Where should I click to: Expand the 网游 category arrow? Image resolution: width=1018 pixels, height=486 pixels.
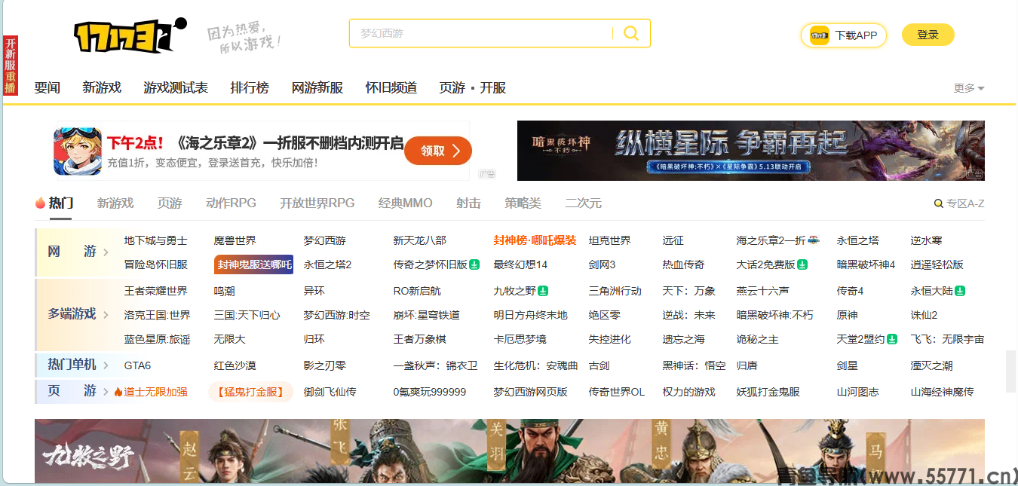[x=106, y=252]
